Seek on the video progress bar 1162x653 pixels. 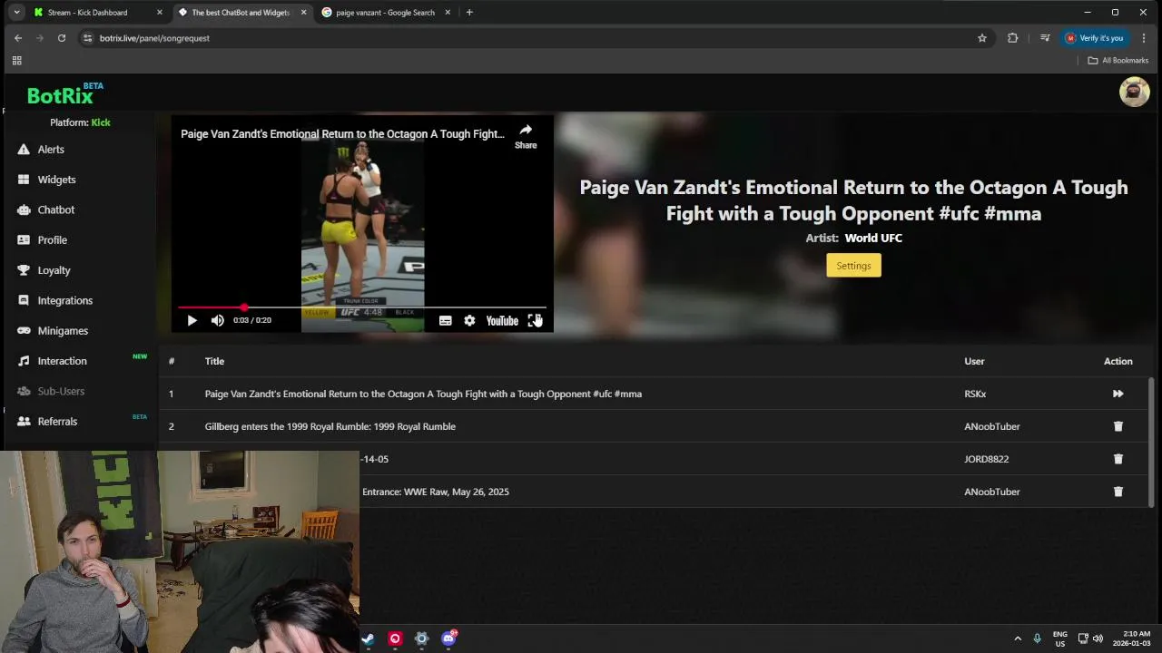[362, 307]
